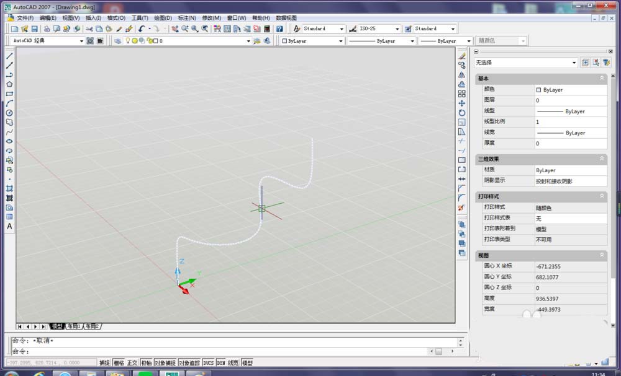
Task: Select the Line tool in draw toolbar
Action: (x=9, y=56)
